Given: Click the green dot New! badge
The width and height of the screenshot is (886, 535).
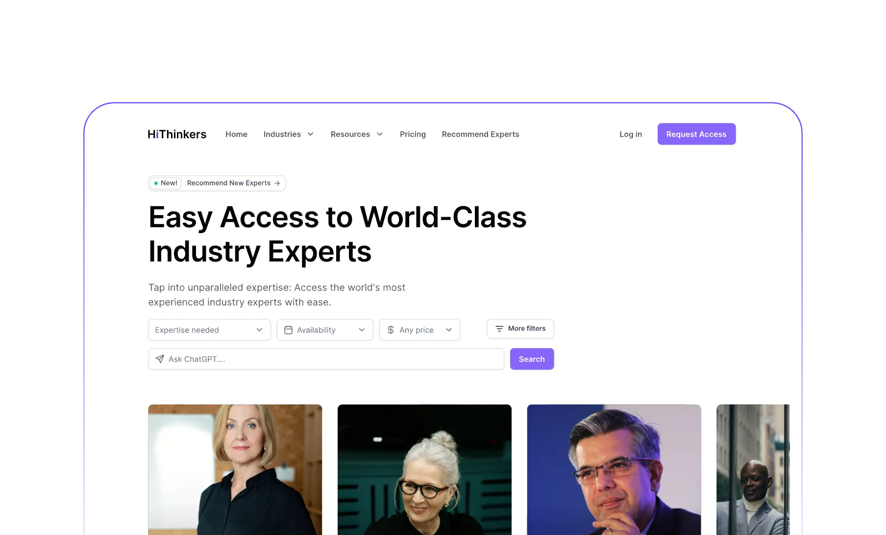Looking at the screenshot, I should (x=166, y=183).
